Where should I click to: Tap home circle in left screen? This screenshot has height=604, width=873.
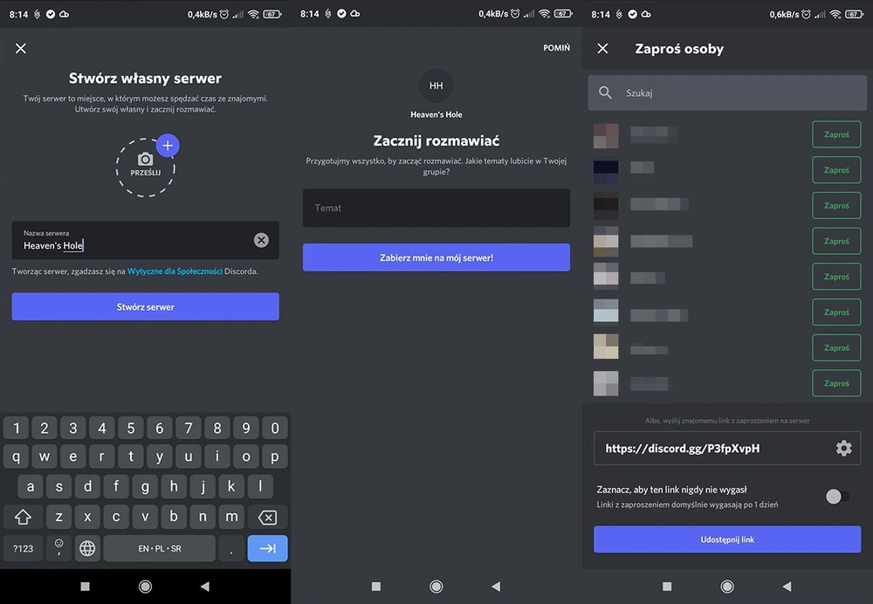[145, 587]
